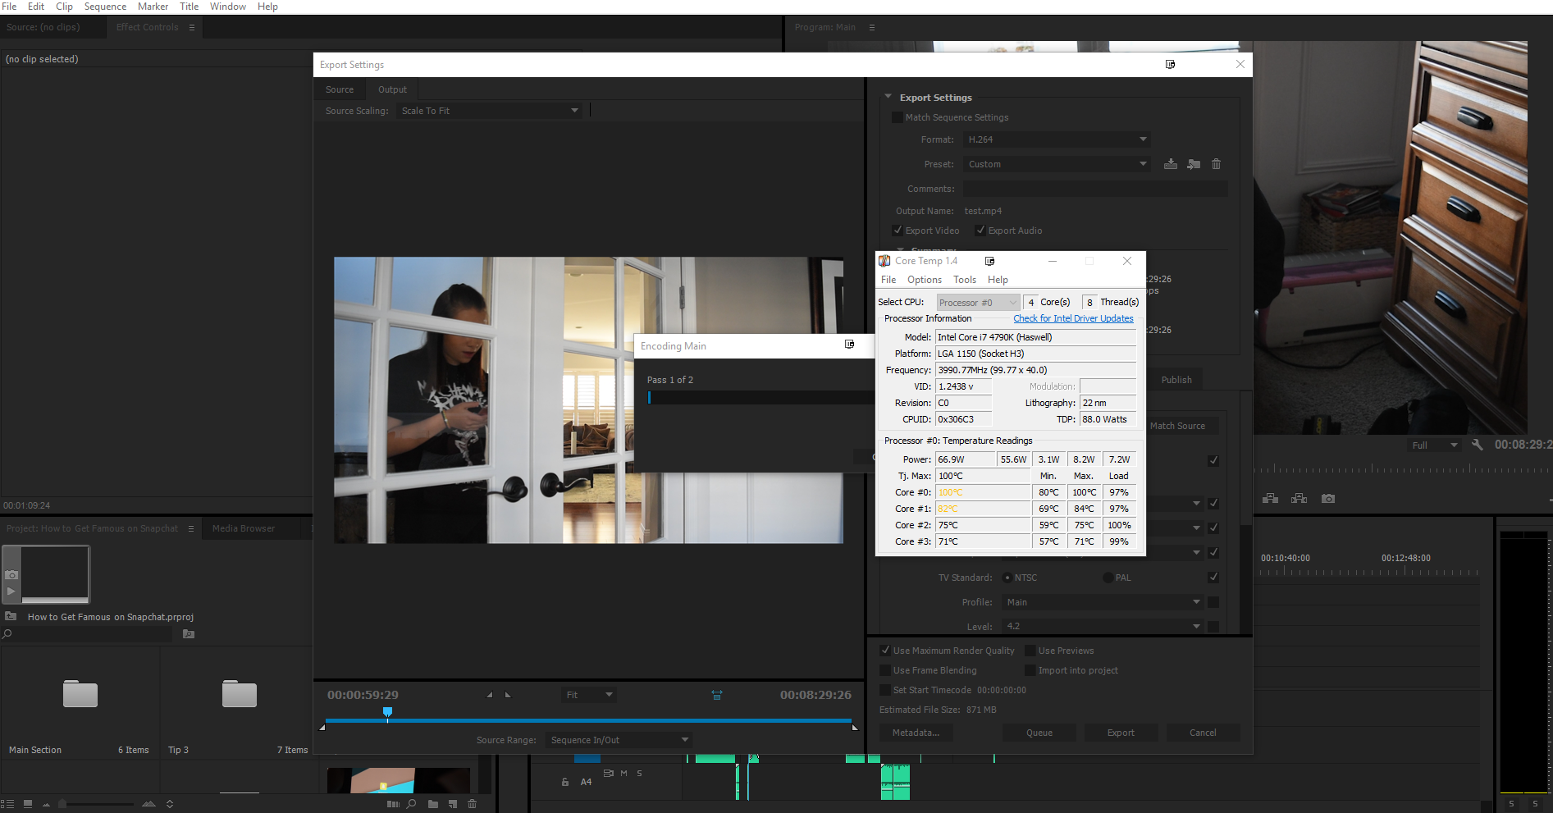
Task: Switch Project panel to icon view
Action: click(28, 804)
